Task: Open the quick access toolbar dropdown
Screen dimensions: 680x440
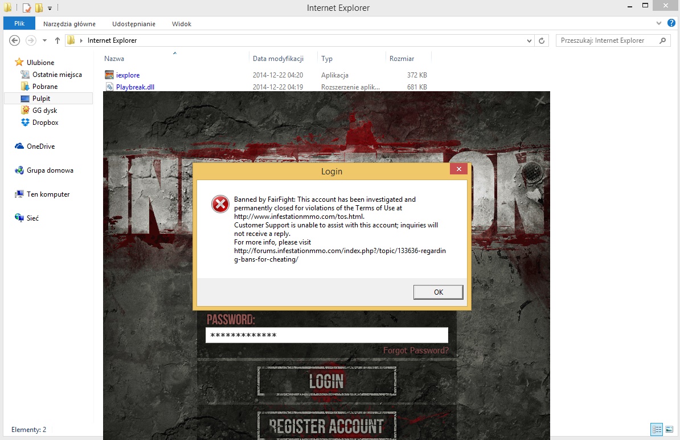Action: [50, 8]
